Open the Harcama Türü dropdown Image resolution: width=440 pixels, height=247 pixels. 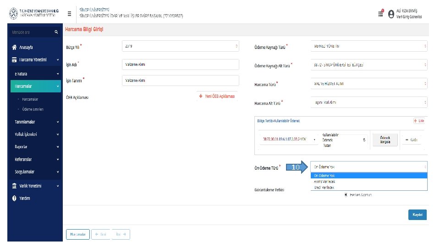point(369,84)
